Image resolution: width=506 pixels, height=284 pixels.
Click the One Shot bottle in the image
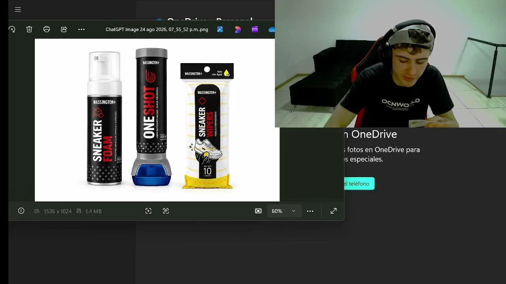click(151, 117)
